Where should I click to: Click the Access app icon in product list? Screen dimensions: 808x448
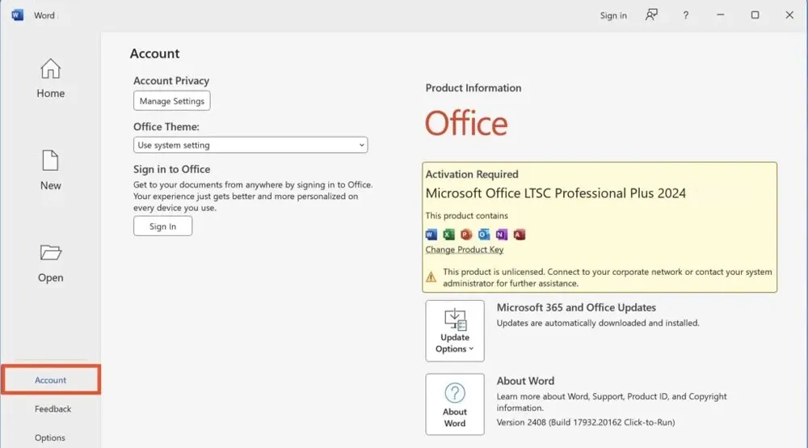click(519, 235)
